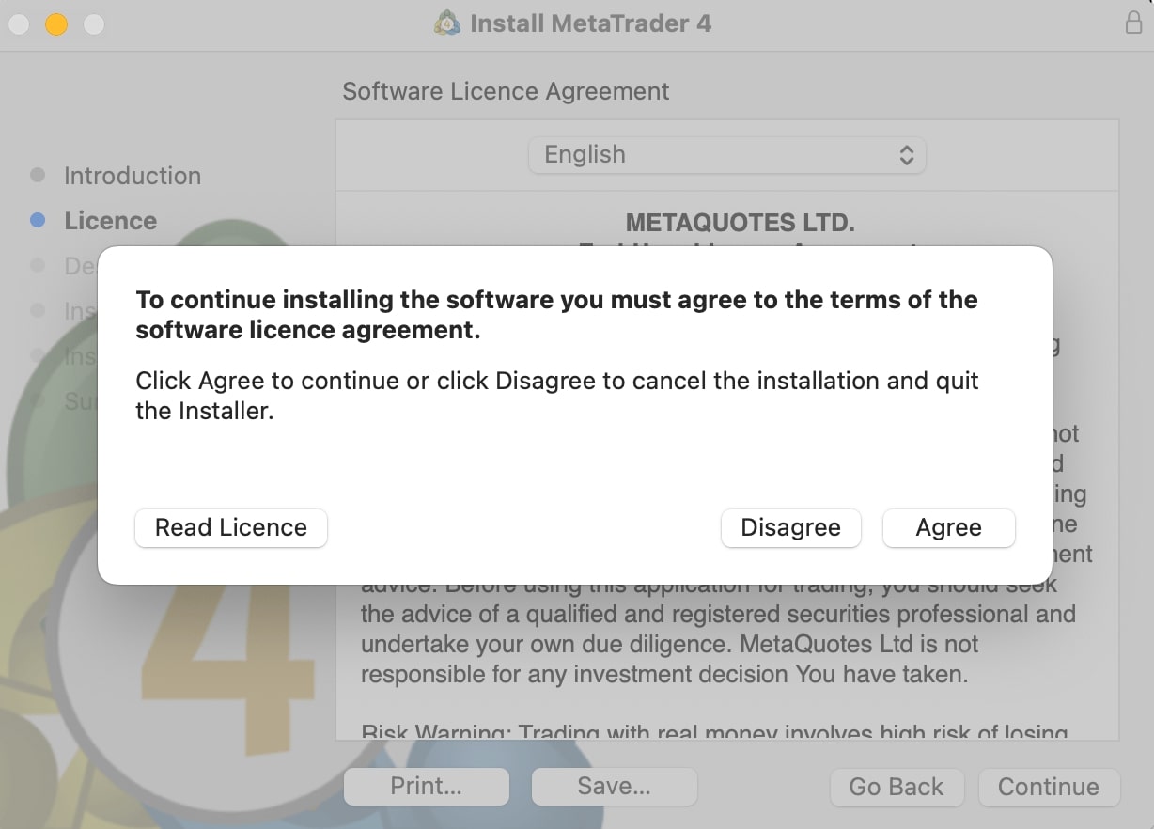Save the licence agreement
The image size is (1154, 829).
(x=614, y=787)
